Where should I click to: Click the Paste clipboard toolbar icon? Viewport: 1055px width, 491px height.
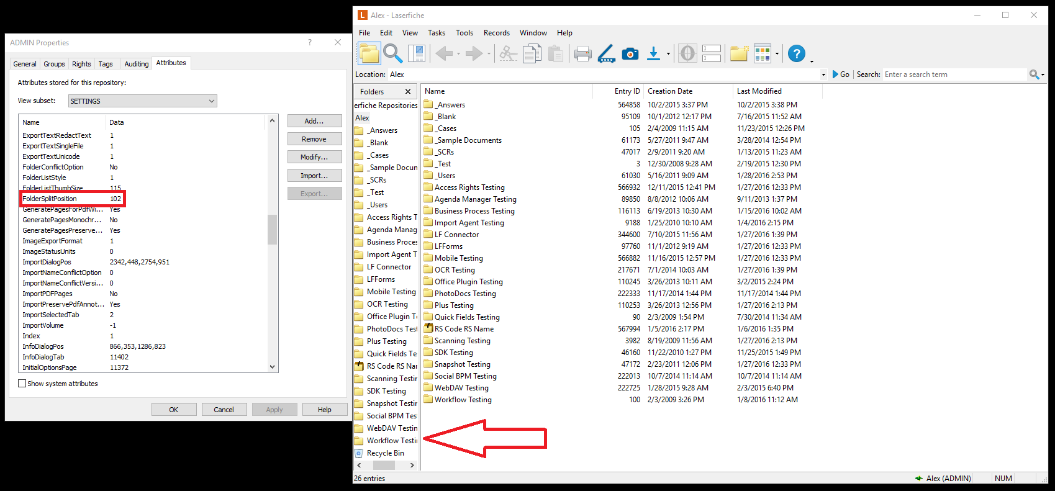(556, 53)
